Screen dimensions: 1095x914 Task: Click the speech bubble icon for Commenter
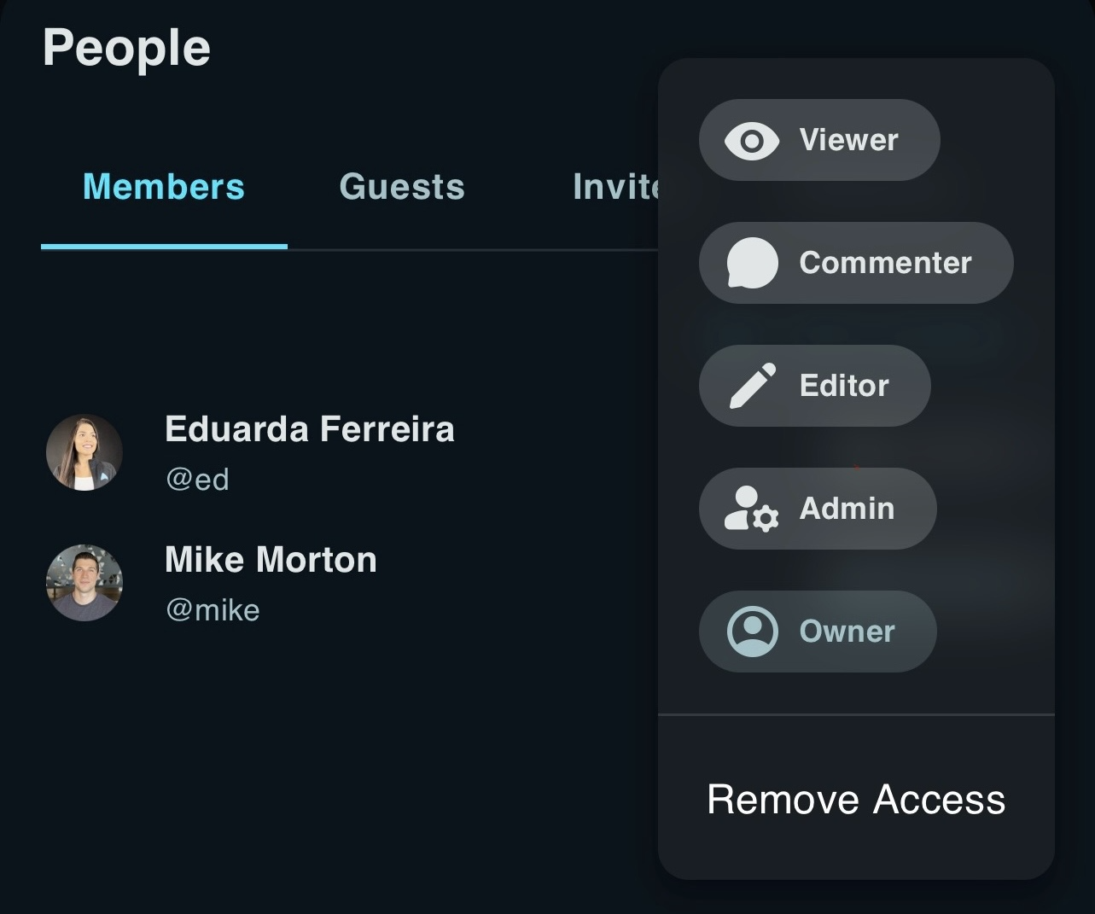752,263
